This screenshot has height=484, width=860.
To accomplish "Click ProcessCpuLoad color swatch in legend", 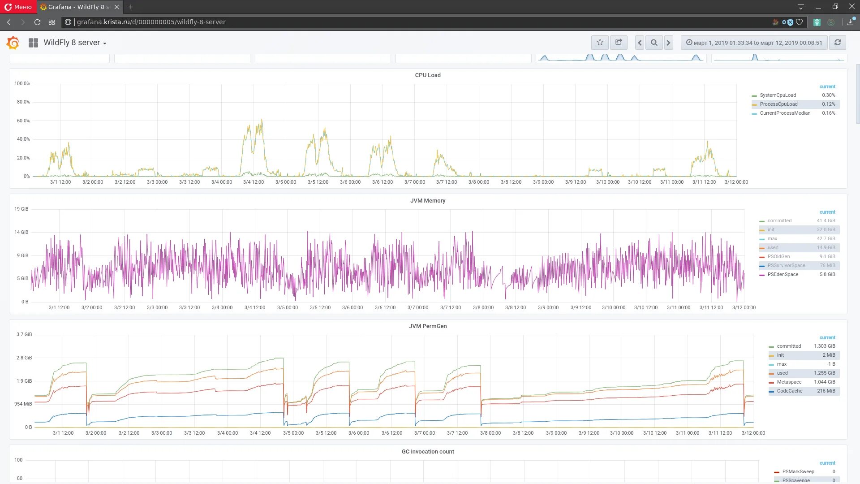I will (x=754, y=104).
